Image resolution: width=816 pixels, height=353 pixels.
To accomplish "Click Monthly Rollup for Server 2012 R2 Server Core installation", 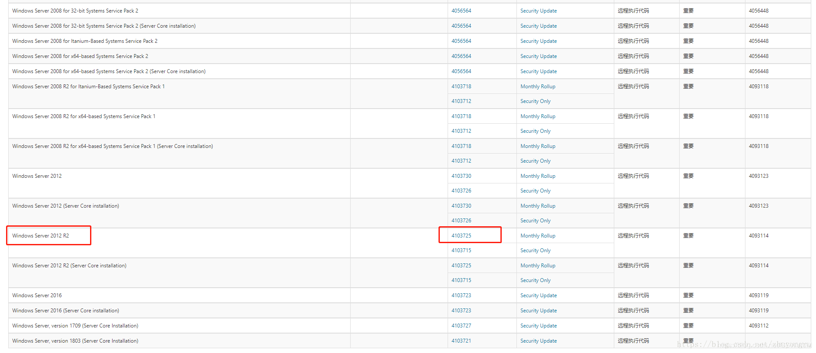I will [x=538, y=266].
